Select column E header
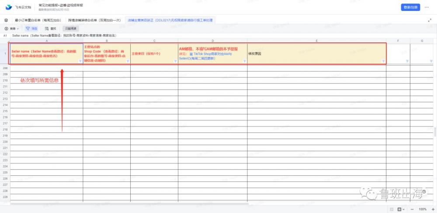Image resolution: width=437 pixels, height=213 pixels. [317, 41]
